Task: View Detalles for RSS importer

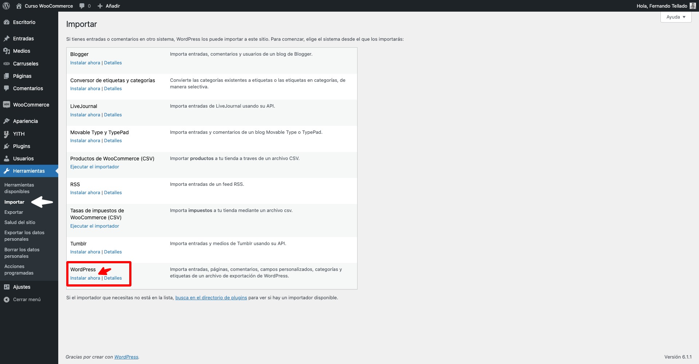Action: click(113, 193)
